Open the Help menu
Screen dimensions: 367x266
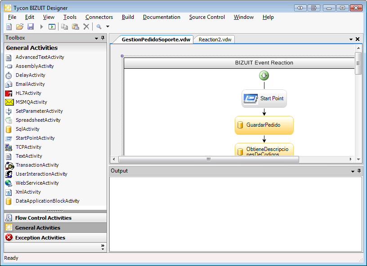click(268, 17)
